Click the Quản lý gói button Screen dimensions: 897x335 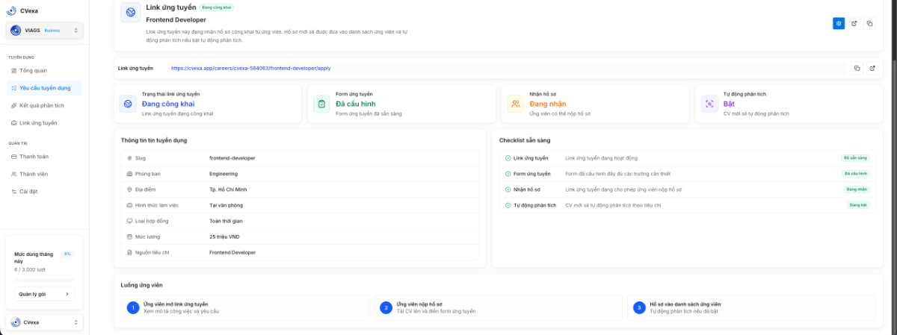pyautogui.click(x=44, y=294)
